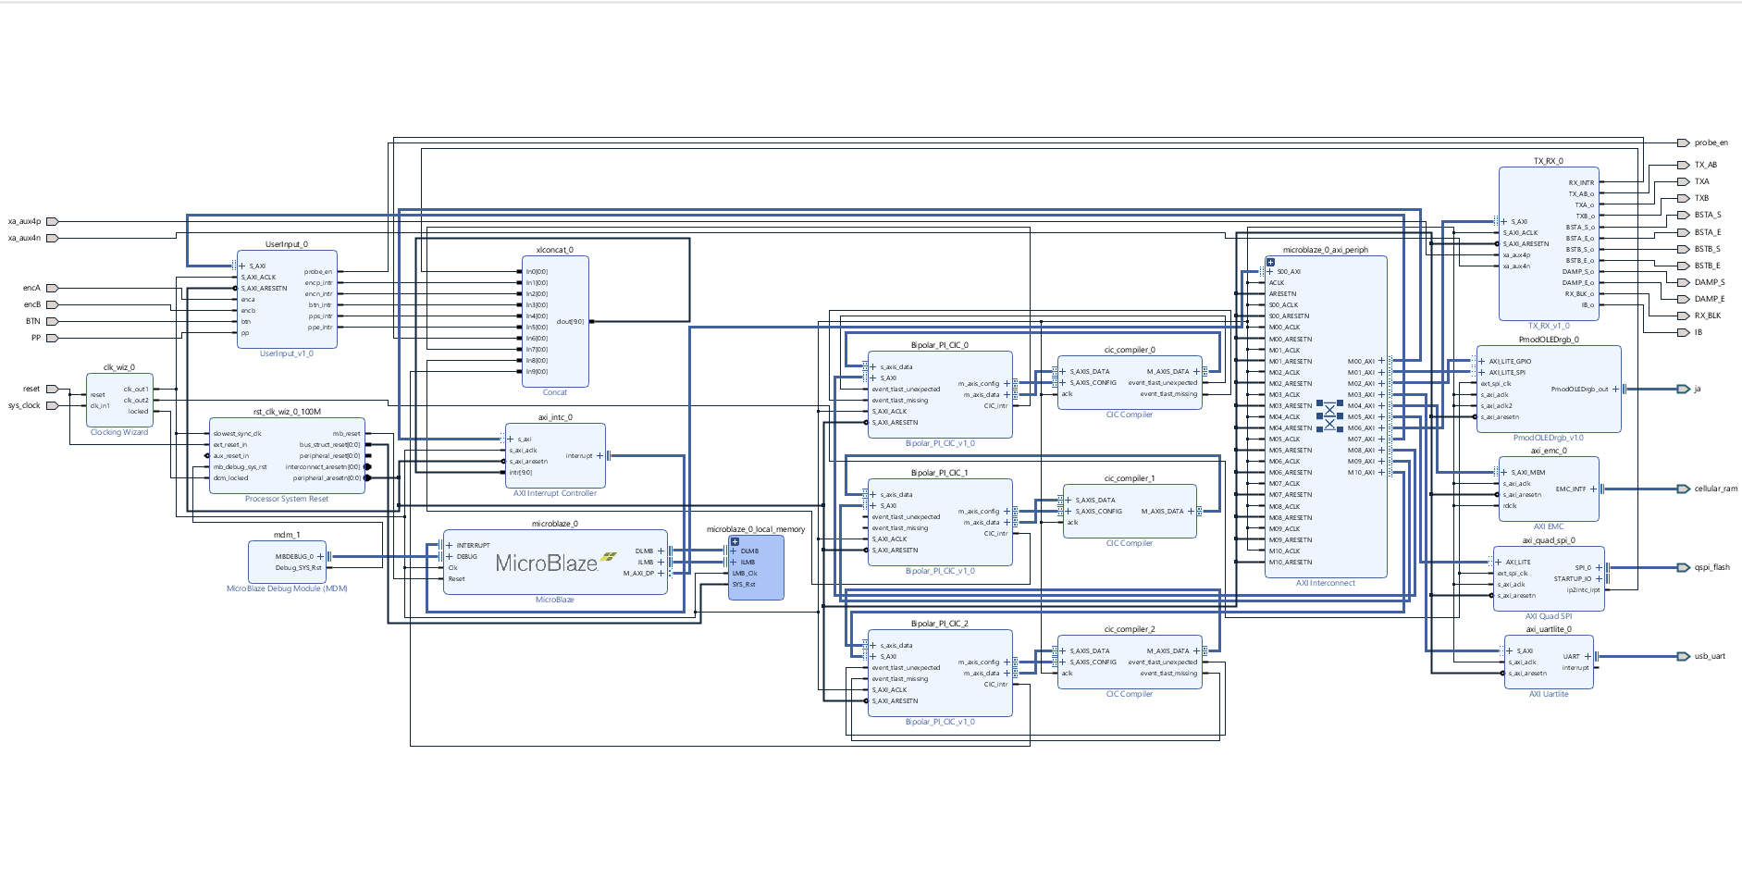Select the xa_aux4p input port symbol

click(52, 222)
